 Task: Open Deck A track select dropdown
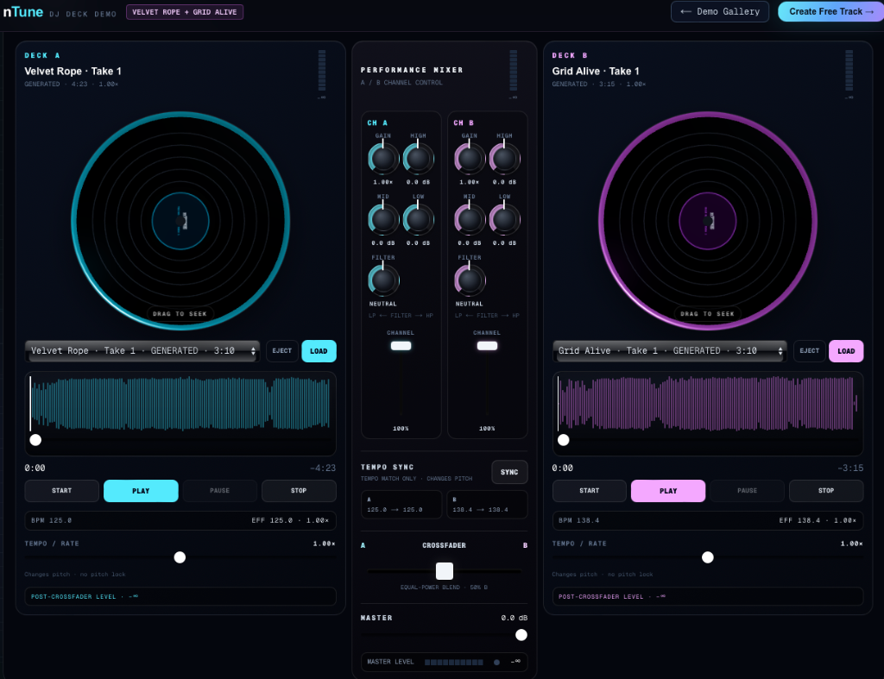[x=142, y=351]
